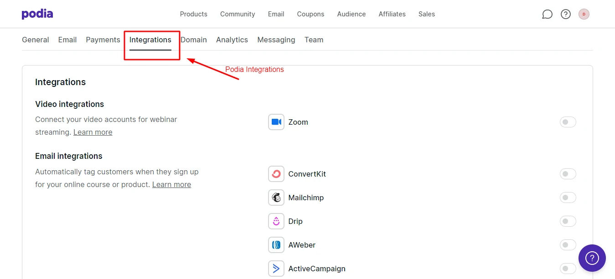Click the ConvertKit logo icon

tap(276, 174)
